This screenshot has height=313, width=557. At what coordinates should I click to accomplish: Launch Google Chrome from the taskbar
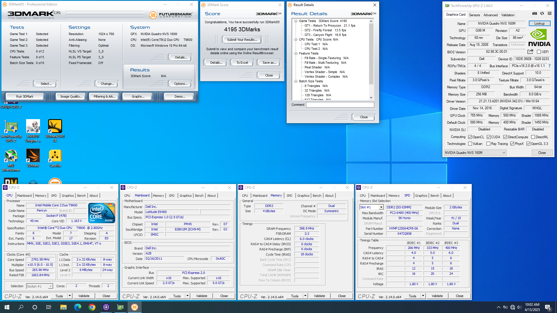pos(92,307)
